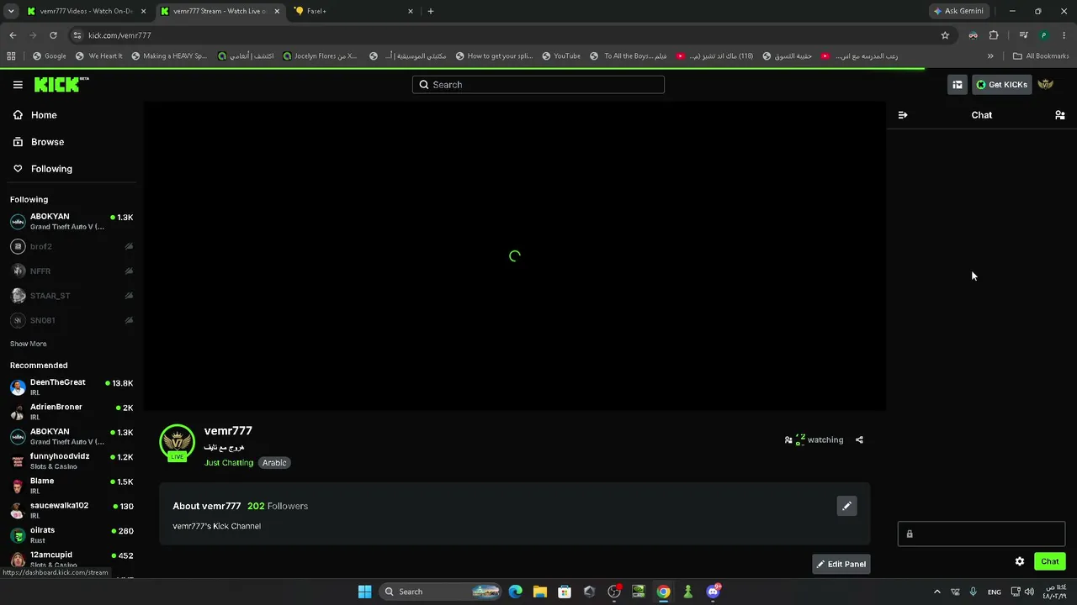
Task: Open the Google bookmark
Action: pyautogui.click(x=50, y=56)
